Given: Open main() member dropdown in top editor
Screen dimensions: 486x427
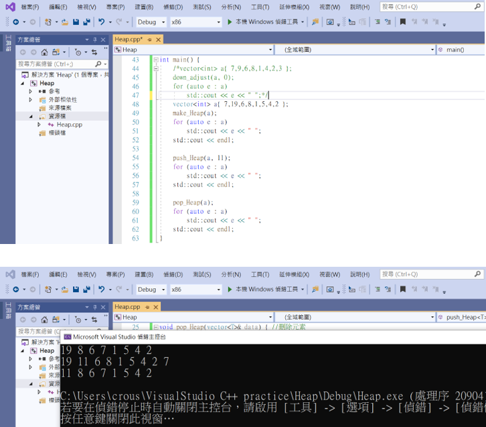Looking at the screenshot, I should click(461, 50).
